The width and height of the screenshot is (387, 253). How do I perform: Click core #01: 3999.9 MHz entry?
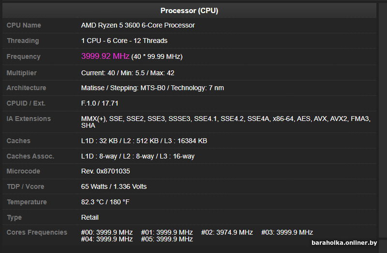167,232
